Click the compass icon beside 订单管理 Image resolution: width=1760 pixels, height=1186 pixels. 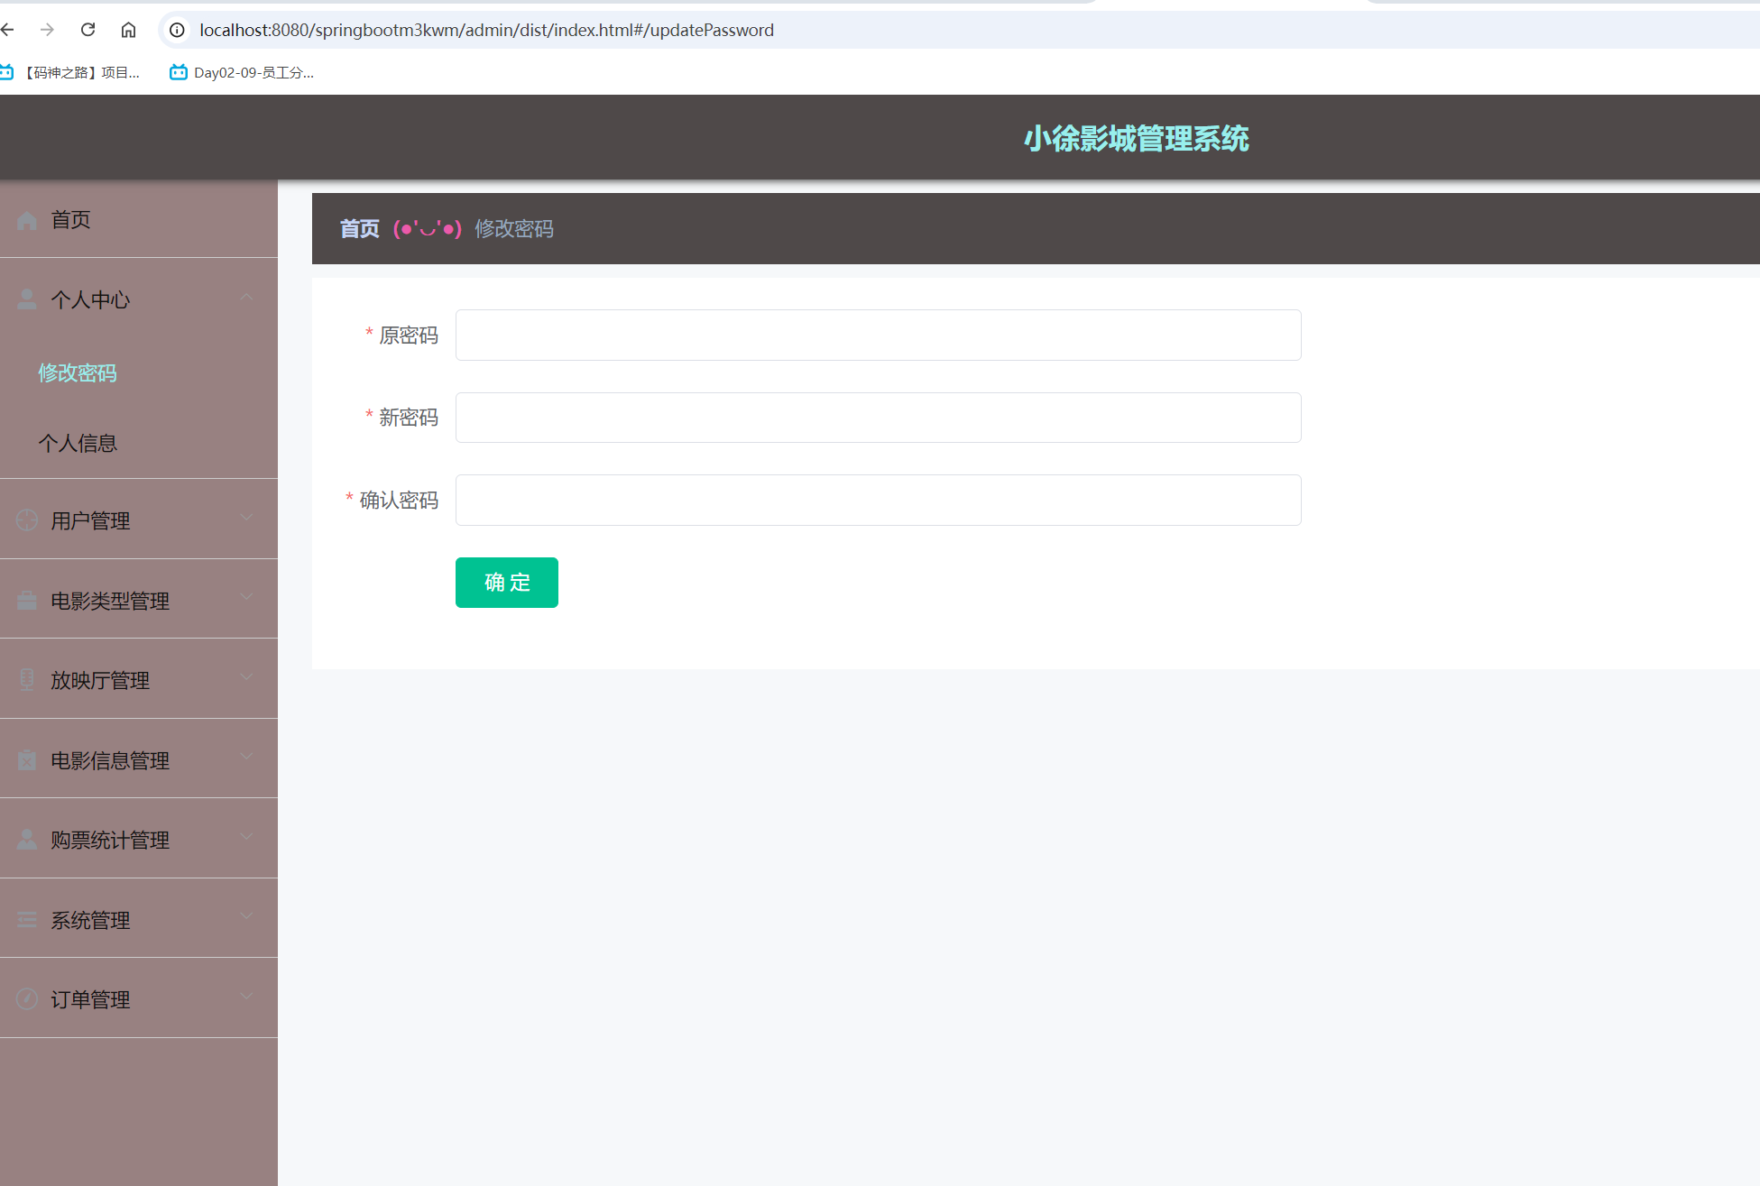click(x=27, y=999)
